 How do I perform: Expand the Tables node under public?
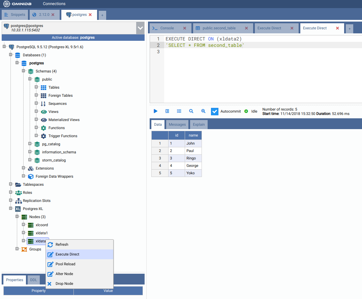point(36,87)
